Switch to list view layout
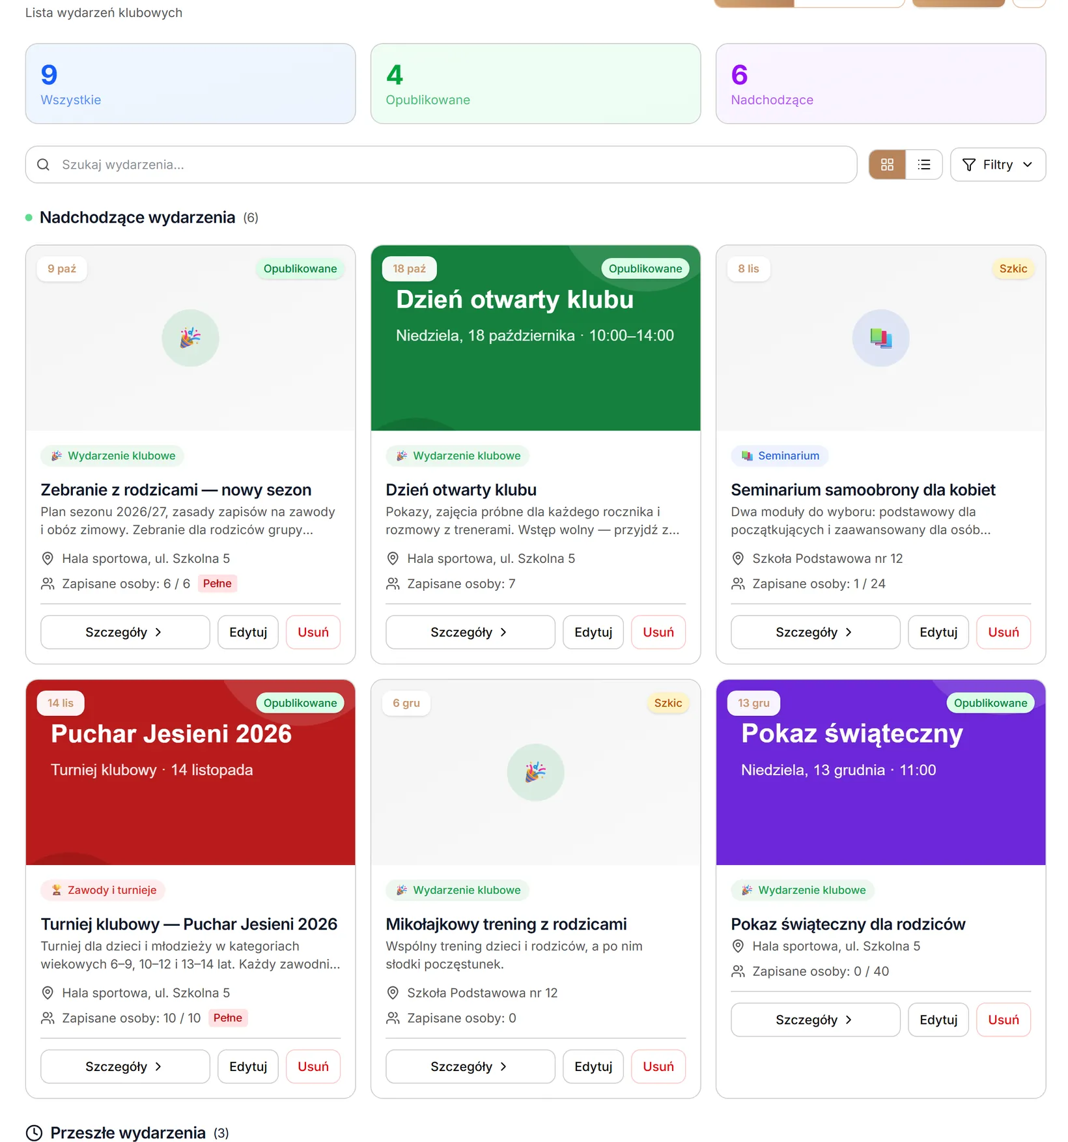This screenshot has width=1068, height=1142. click(x=923, y=165)
